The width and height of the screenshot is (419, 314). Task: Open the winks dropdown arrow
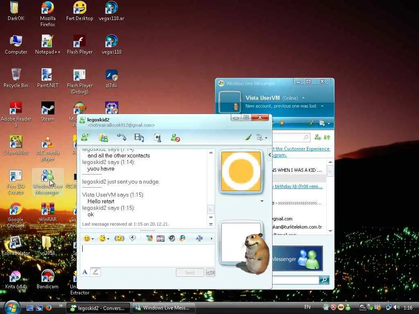coord(108,239)
